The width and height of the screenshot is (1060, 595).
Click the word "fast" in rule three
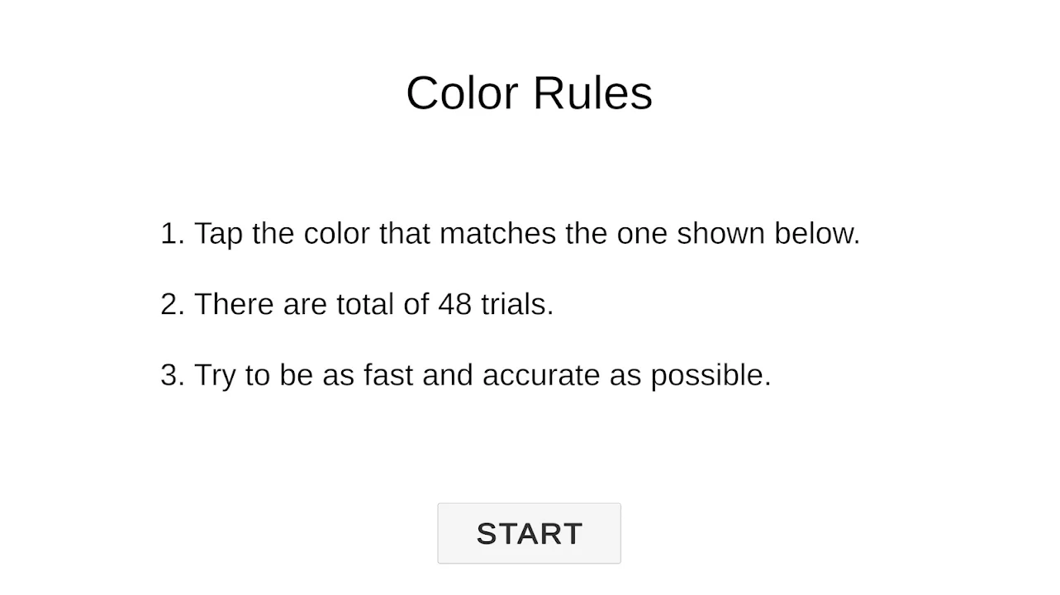(x=388, y=375)
